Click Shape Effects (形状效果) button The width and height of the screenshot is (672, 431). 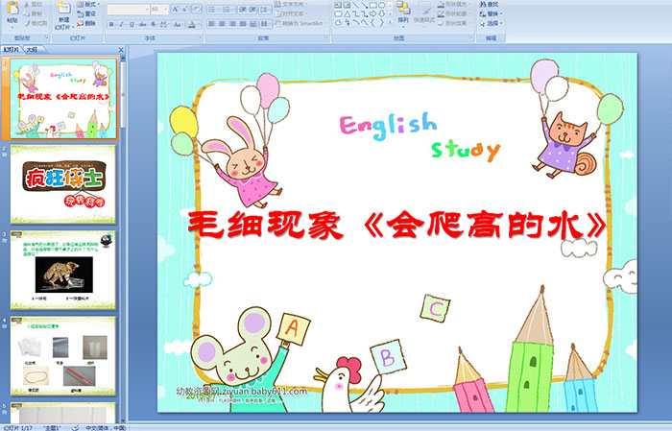click(455, 23)
